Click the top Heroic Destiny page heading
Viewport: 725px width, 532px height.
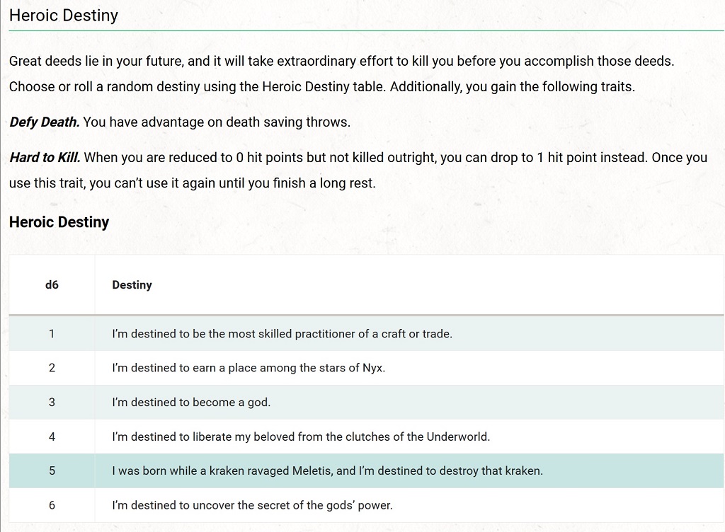(64, 16)
